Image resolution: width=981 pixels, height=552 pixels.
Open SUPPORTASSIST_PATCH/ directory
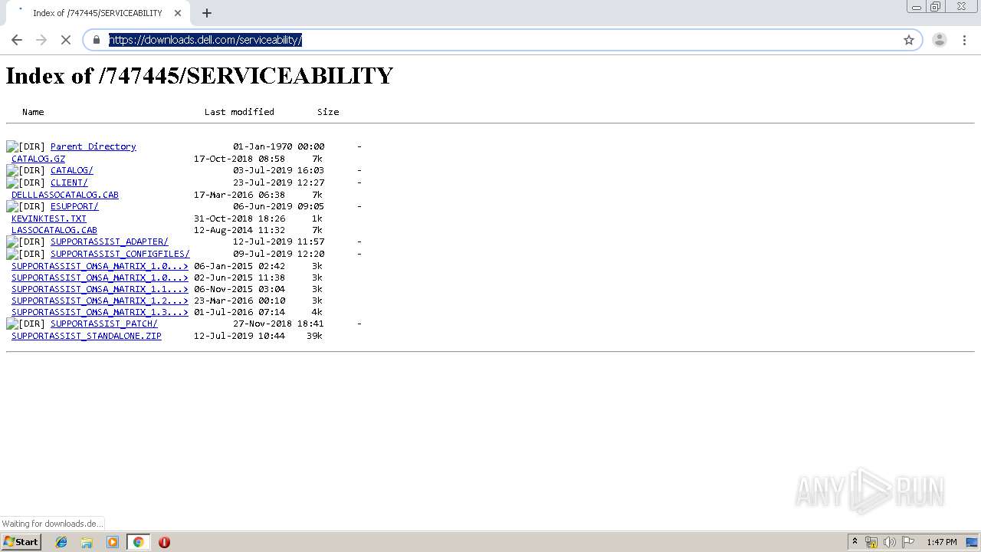coord(103,324)
